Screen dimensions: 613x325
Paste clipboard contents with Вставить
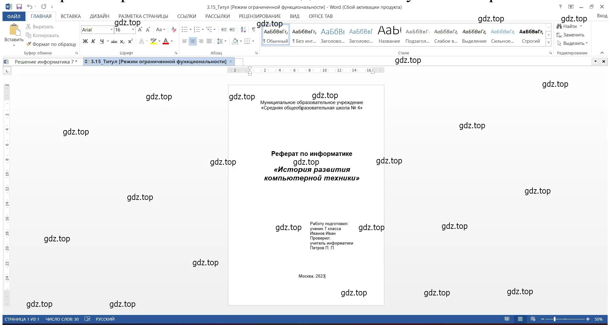pyautogui.click(x=14, y=35)
